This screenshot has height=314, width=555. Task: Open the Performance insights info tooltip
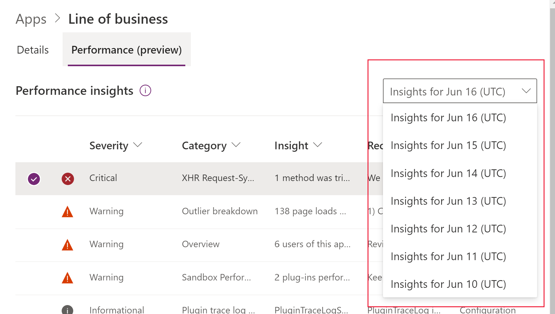[x=145, y=90]
